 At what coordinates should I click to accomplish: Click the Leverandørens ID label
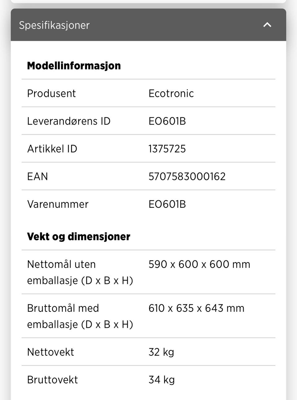tap(69, 121)
